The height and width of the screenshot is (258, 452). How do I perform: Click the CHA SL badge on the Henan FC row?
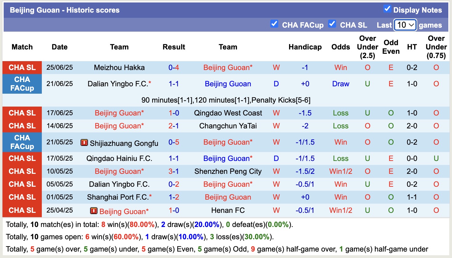22,210
